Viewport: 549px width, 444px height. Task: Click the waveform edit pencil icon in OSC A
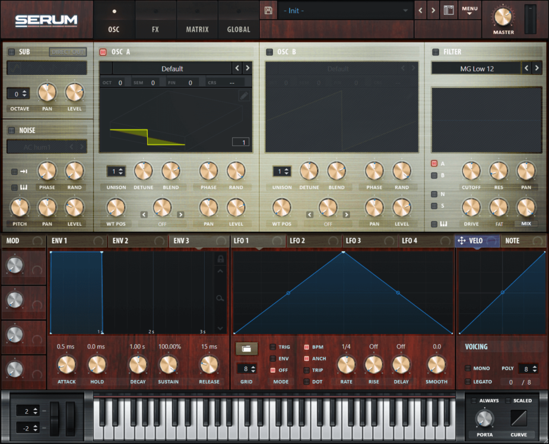click(x=244, y=95)
